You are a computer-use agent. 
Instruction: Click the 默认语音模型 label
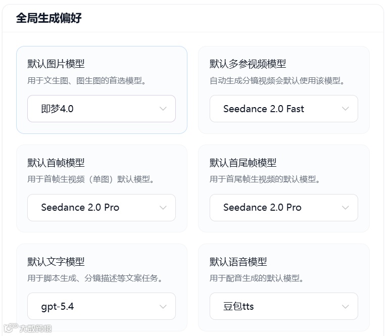click(x=238, y=262)
